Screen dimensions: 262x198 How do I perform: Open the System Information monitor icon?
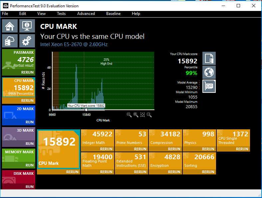27,26
